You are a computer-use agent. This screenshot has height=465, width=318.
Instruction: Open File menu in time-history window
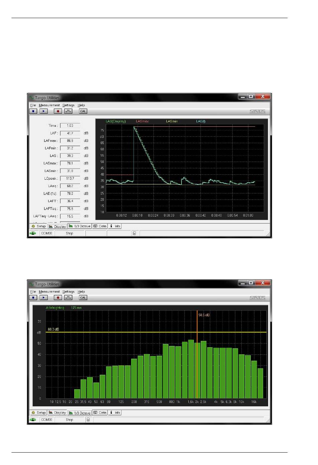pyautogui.click(x=33, y=105)
